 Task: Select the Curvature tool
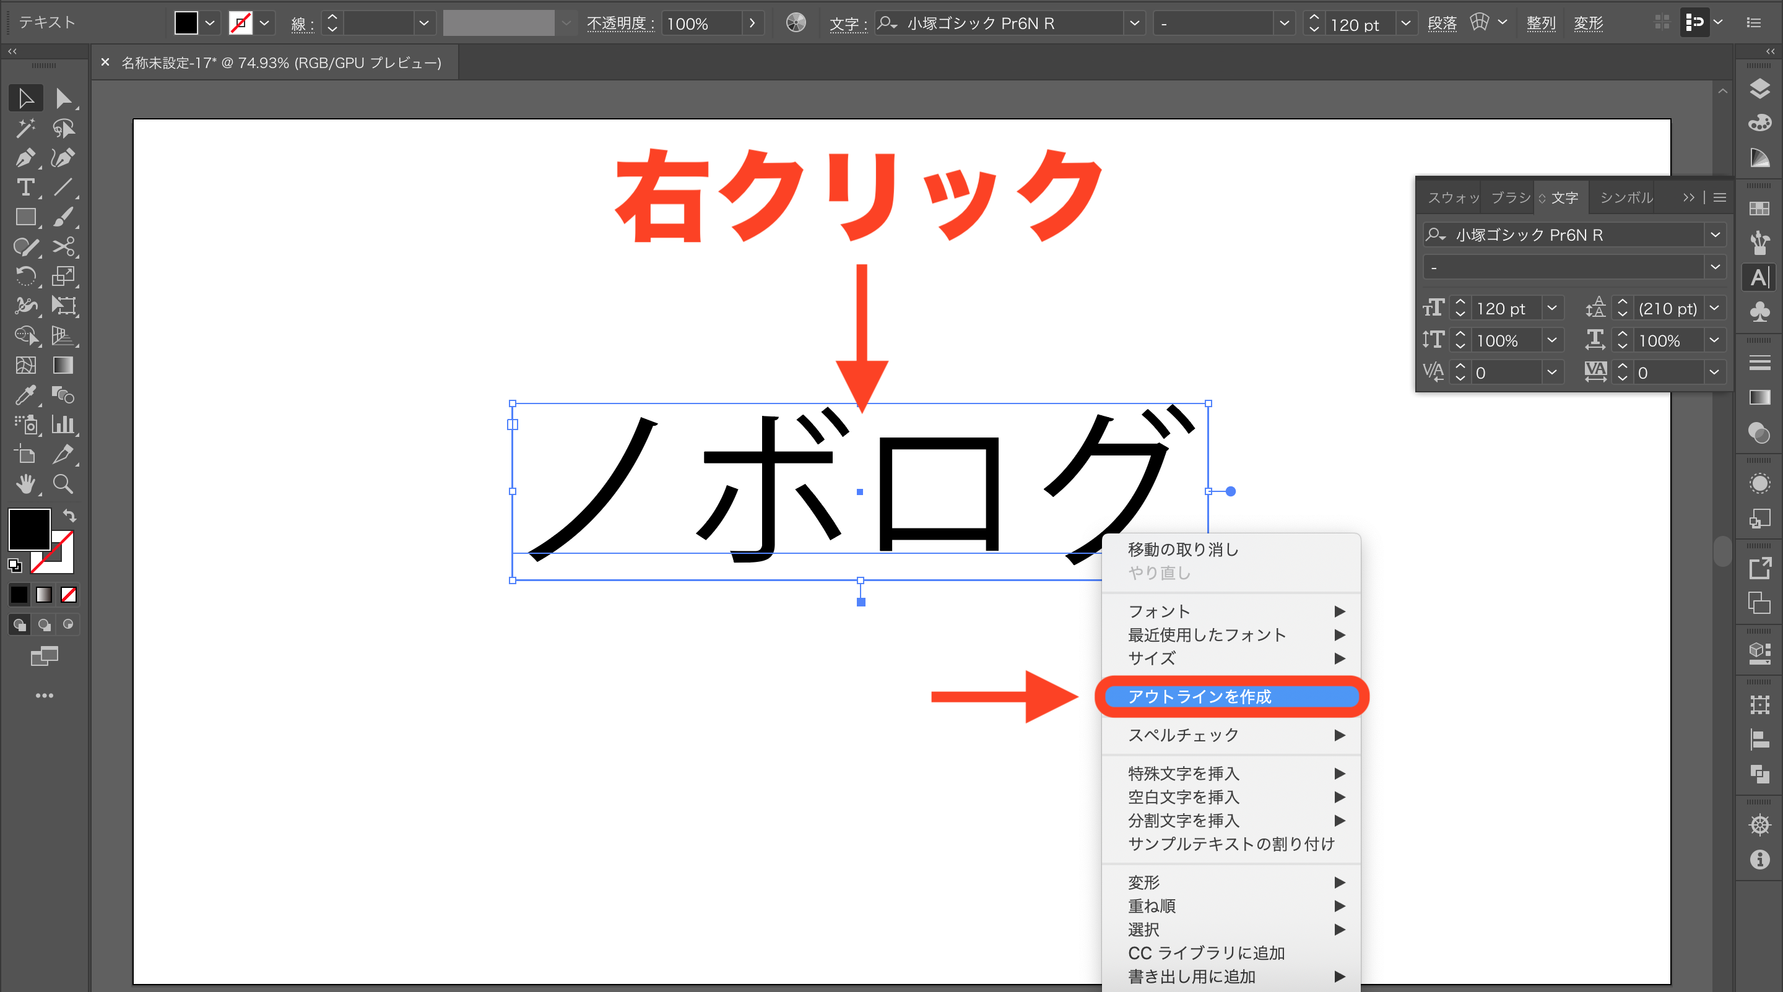point(64,158)
